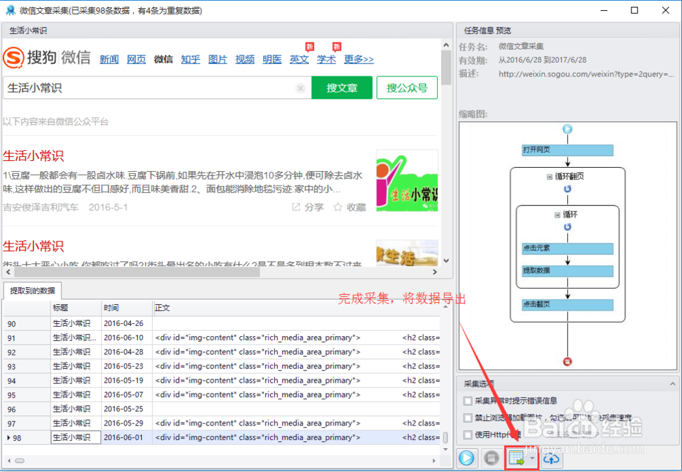Image resolution: width=682 pixels, height=472 pixels.
Task: Click the browser pane scroll-right arrow
Action: pyautogui.click(x=434, y=272)
